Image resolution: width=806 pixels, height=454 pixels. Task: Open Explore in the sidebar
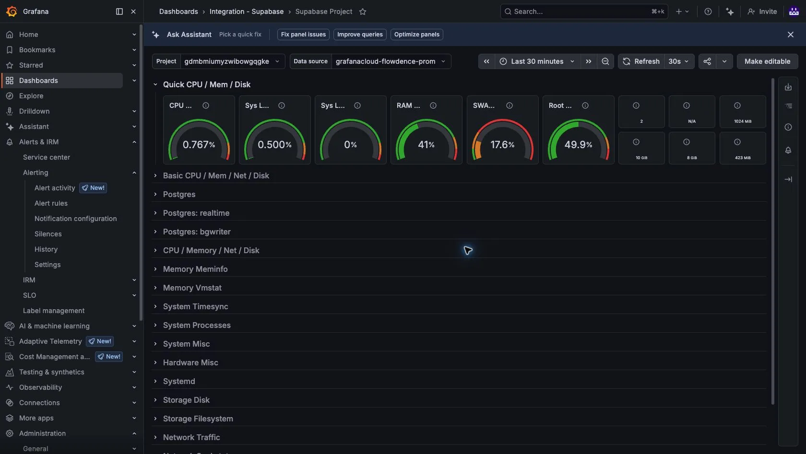click(31, 96)
